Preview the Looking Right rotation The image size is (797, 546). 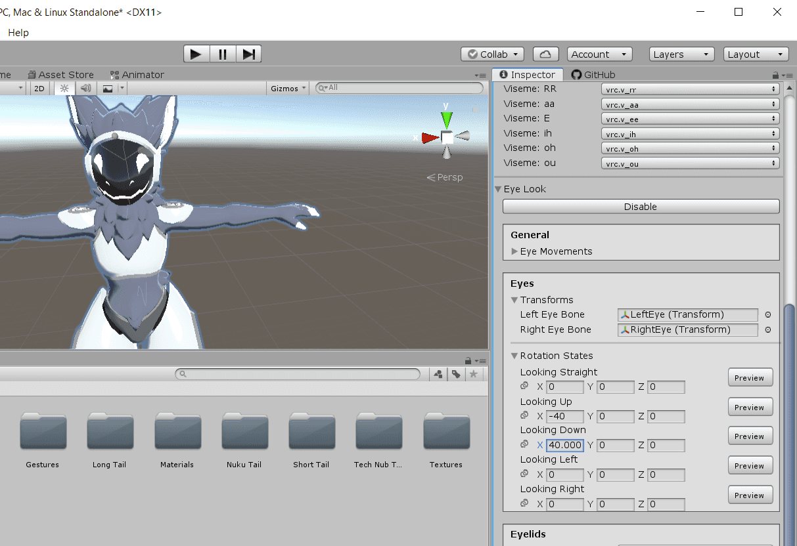(750, 495)
